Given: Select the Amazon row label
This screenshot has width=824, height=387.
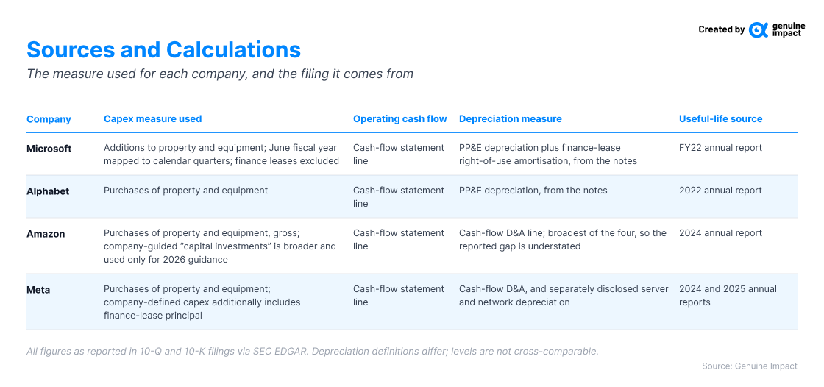Looking at the screenshot, I should click(x=46, y=234).
